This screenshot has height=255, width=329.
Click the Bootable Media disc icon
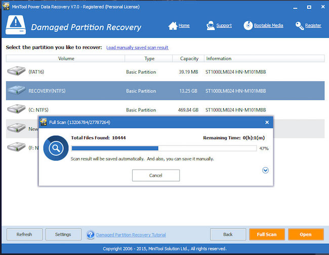click(248, 26)
